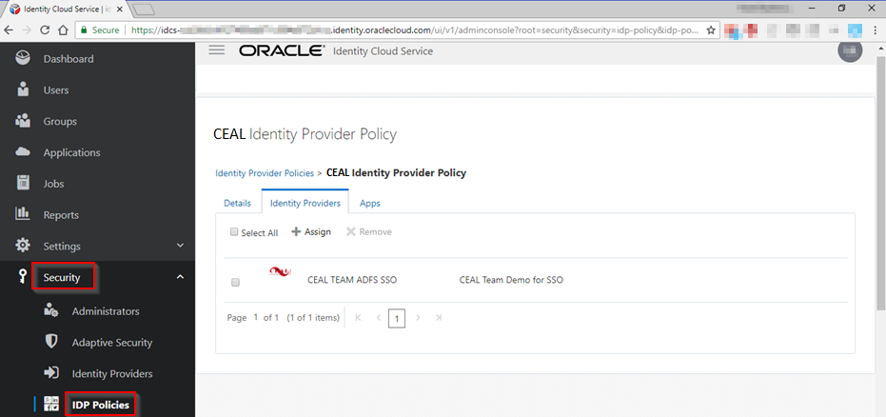886x417 pixels.
Task: Open the Dashboard menu item
Action: coord(69,59)
